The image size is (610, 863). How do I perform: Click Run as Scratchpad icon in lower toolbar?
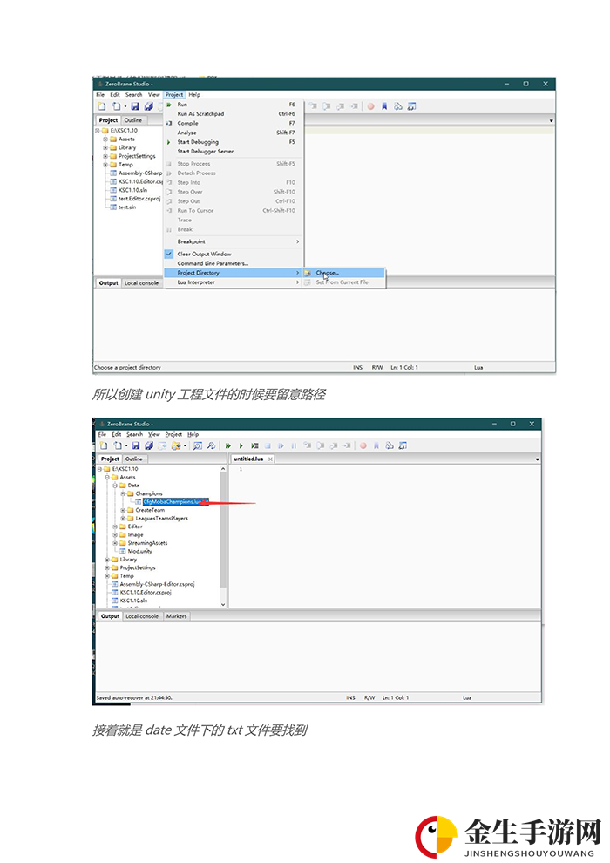(254, 445)
